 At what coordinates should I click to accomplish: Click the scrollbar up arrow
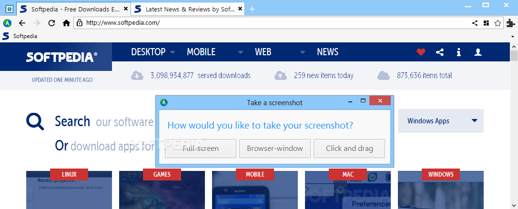click(514, 46)
